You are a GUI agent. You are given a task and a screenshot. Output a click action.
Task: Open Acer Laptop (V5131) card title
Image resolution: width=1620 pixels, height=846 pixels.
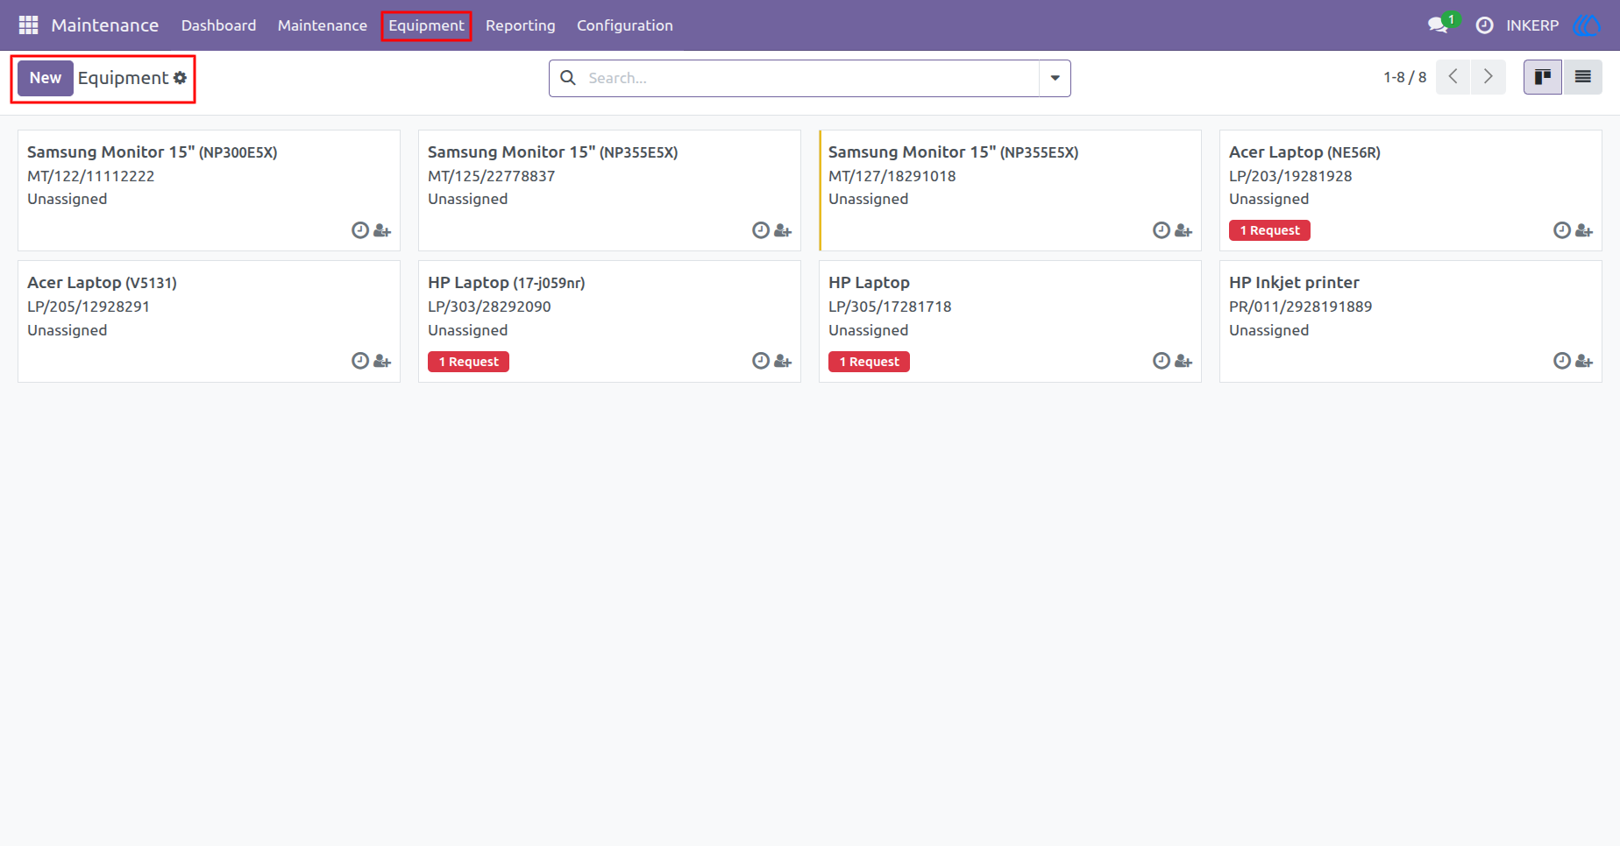[x=102, y=283]
